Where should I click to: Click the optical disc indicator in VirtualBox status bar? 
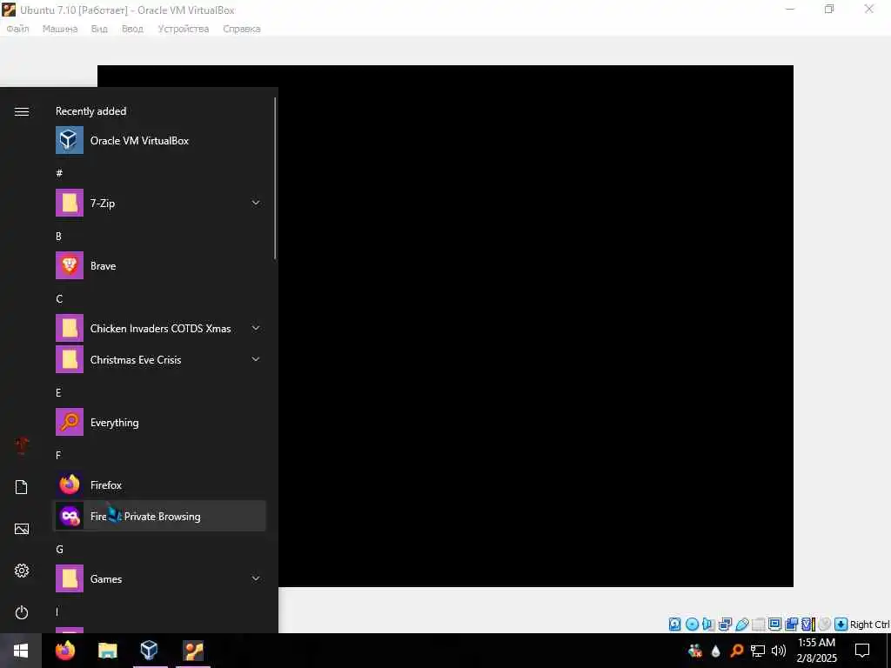692,625
